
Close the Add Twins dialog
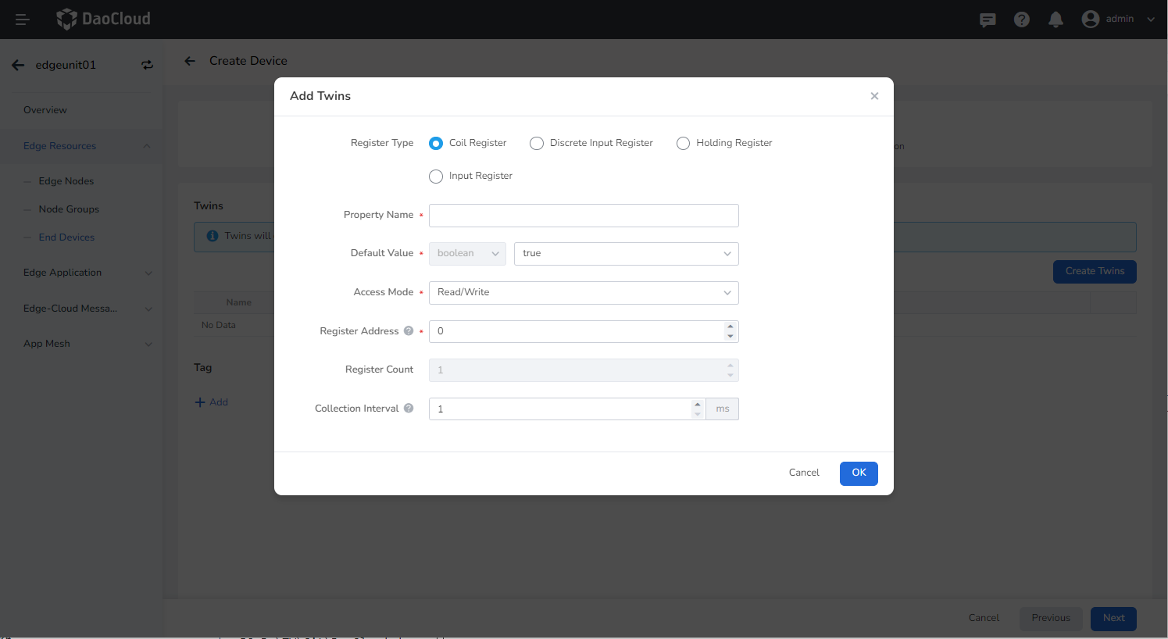tap(874, 96)
